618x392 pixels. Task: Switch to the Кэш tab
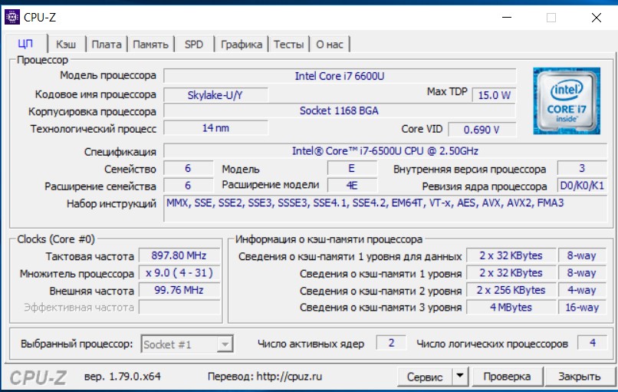click(66, 44)
